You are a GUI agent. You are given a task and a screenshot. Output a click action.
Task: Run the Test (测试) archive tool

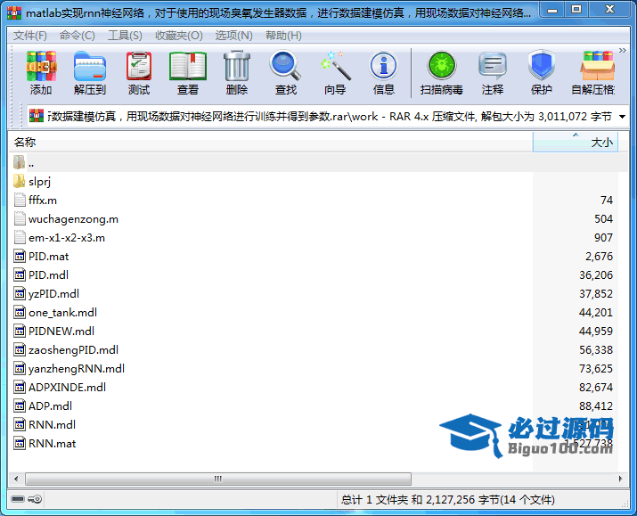coord(139,73)
